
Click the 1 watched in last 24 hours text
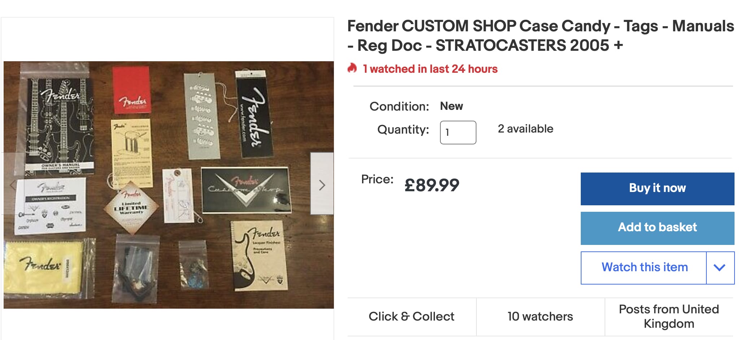pyautogui.click(x=430, y=69)
